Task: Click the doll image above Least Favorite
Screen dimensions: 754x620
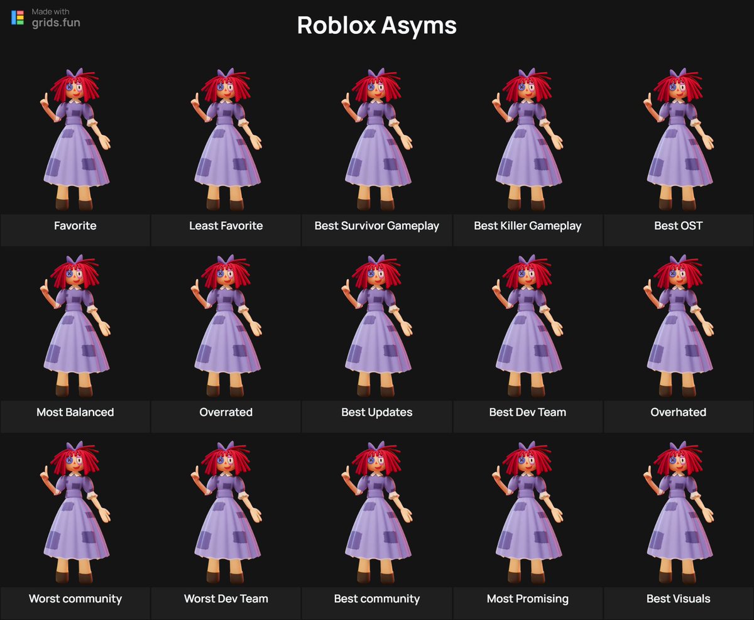Action: pyautogui.click(x=226, y=139)
